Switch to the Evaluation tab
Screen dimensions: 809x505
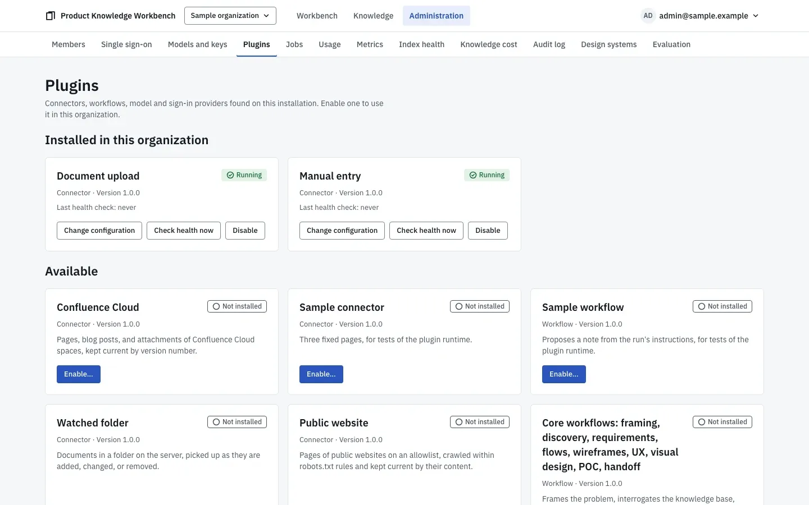[x=671, y=44]
